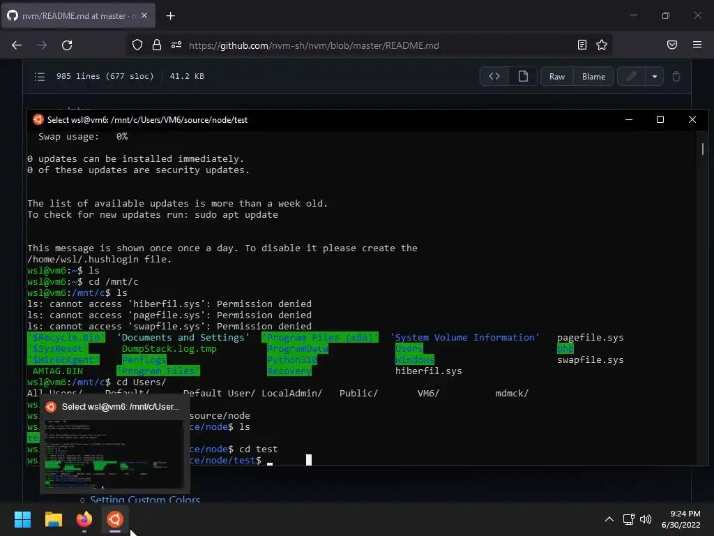
Task: Maximize the WSL terminal window
Action: 660,119
